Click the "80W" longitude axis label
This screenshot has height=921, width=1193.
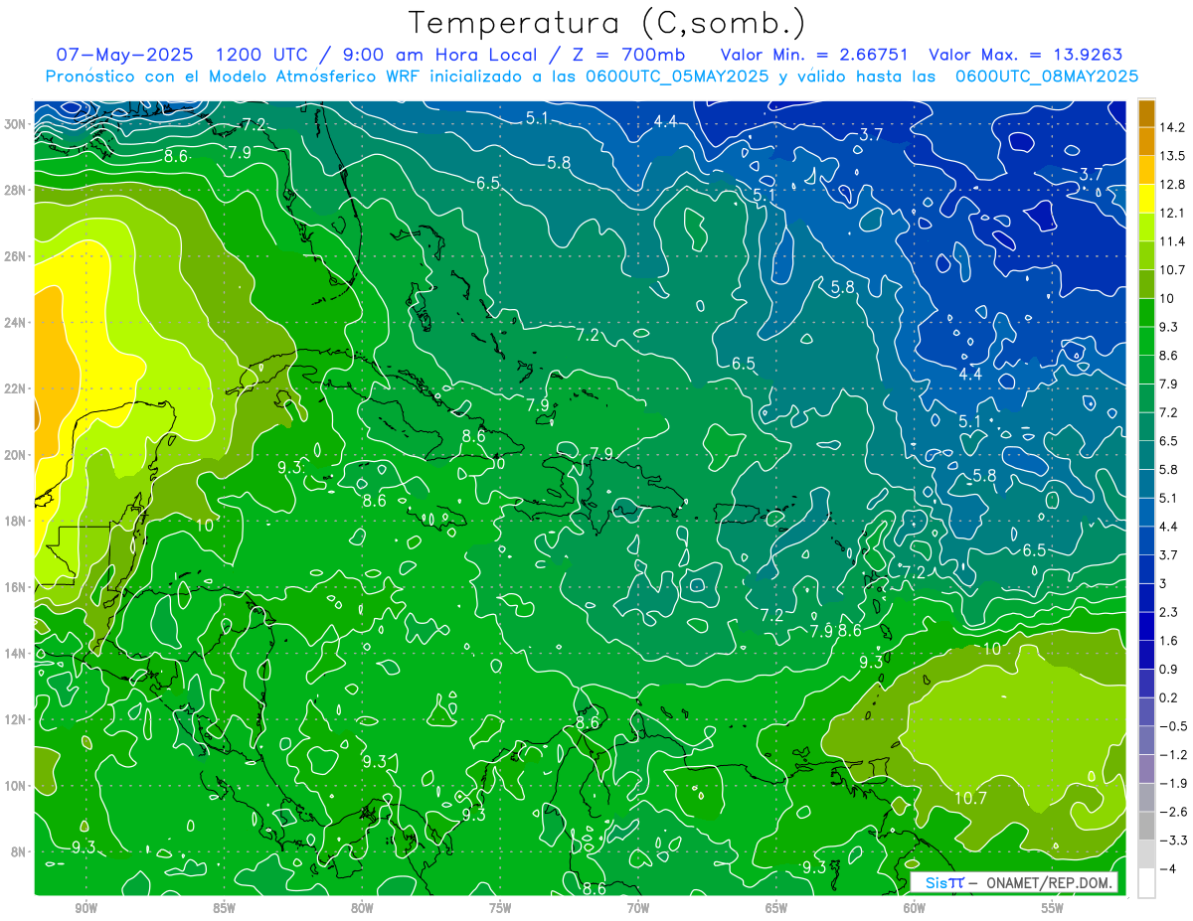pos(362,908)
